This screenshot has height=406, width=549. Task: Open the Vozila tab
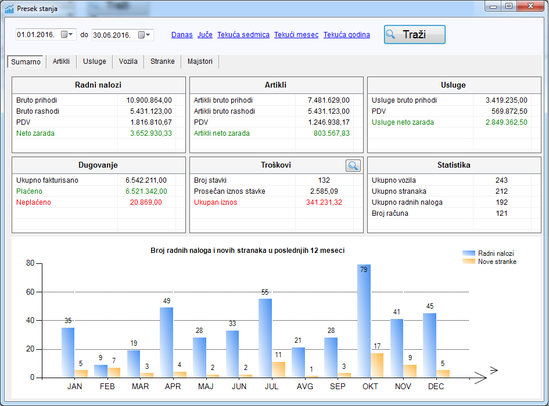click(x=128, y=61)
